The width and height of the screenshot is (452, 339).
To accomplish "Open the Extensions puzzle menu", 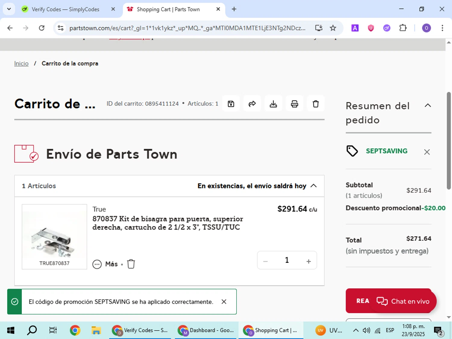I will coord(403,28).
